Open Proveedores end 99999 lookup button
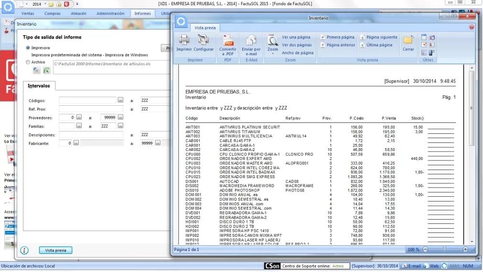This screenshot has width=483, height=272. click(120, 117)
